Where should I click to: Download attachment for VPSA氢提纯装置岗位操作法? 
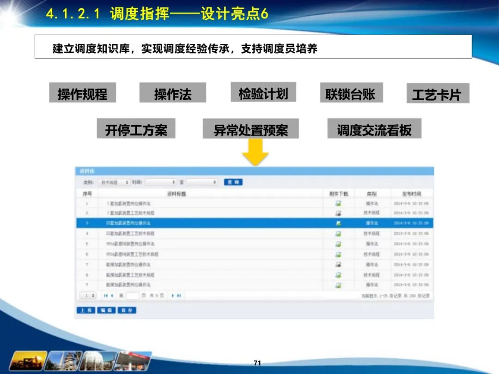coord(338,244)
